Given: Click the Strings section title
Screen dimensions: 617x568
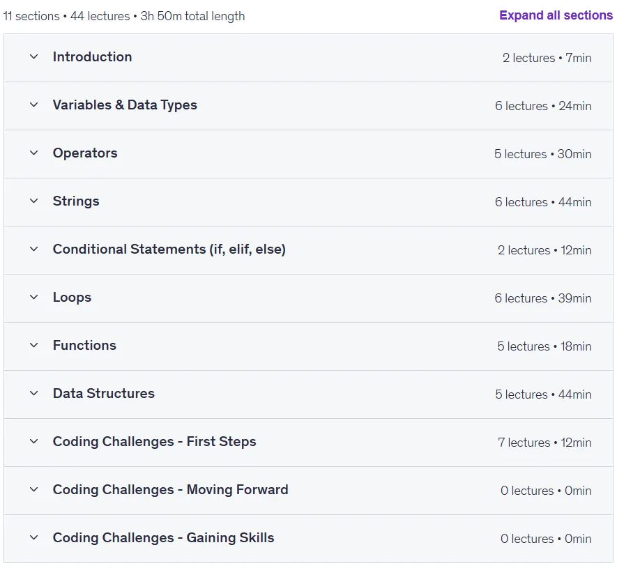Looking at the screenshot, I should [x=76, y=201].
